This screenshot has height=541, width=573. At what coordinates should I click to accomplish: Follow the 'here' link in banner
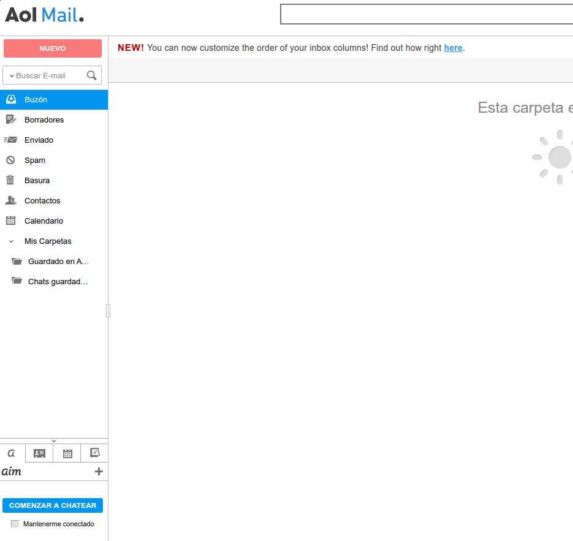453,48
